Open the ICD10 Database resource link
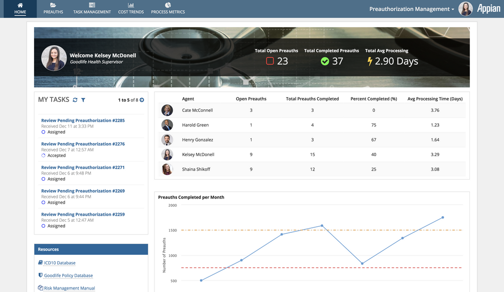 click(60, 263)
